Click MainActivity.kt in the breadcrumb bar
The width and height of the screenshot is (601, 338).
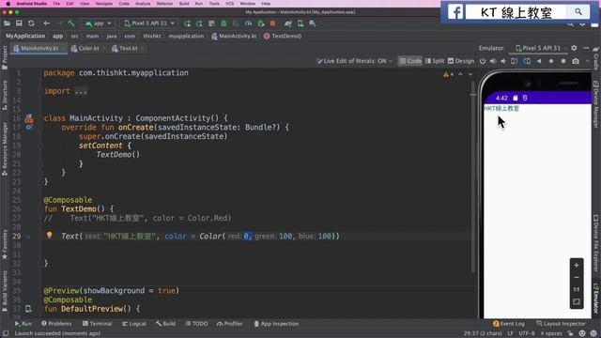click(234, 36)
